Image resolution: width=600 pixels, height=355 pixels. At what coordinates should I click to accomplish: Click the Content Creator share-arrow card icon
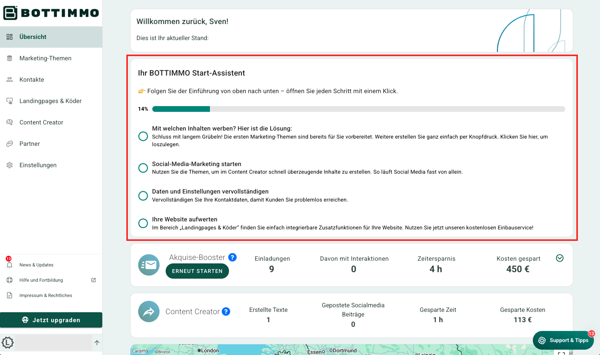(x=149, y=311)
